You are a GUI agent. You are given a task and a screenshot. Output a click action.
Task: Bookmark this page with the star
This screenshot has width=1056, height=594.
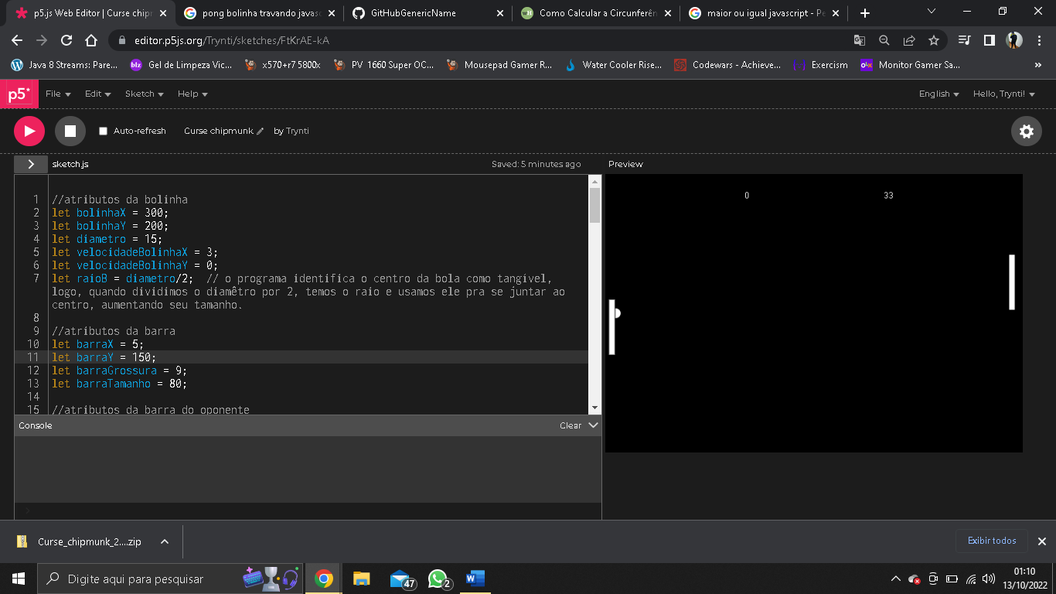(933, 40)
